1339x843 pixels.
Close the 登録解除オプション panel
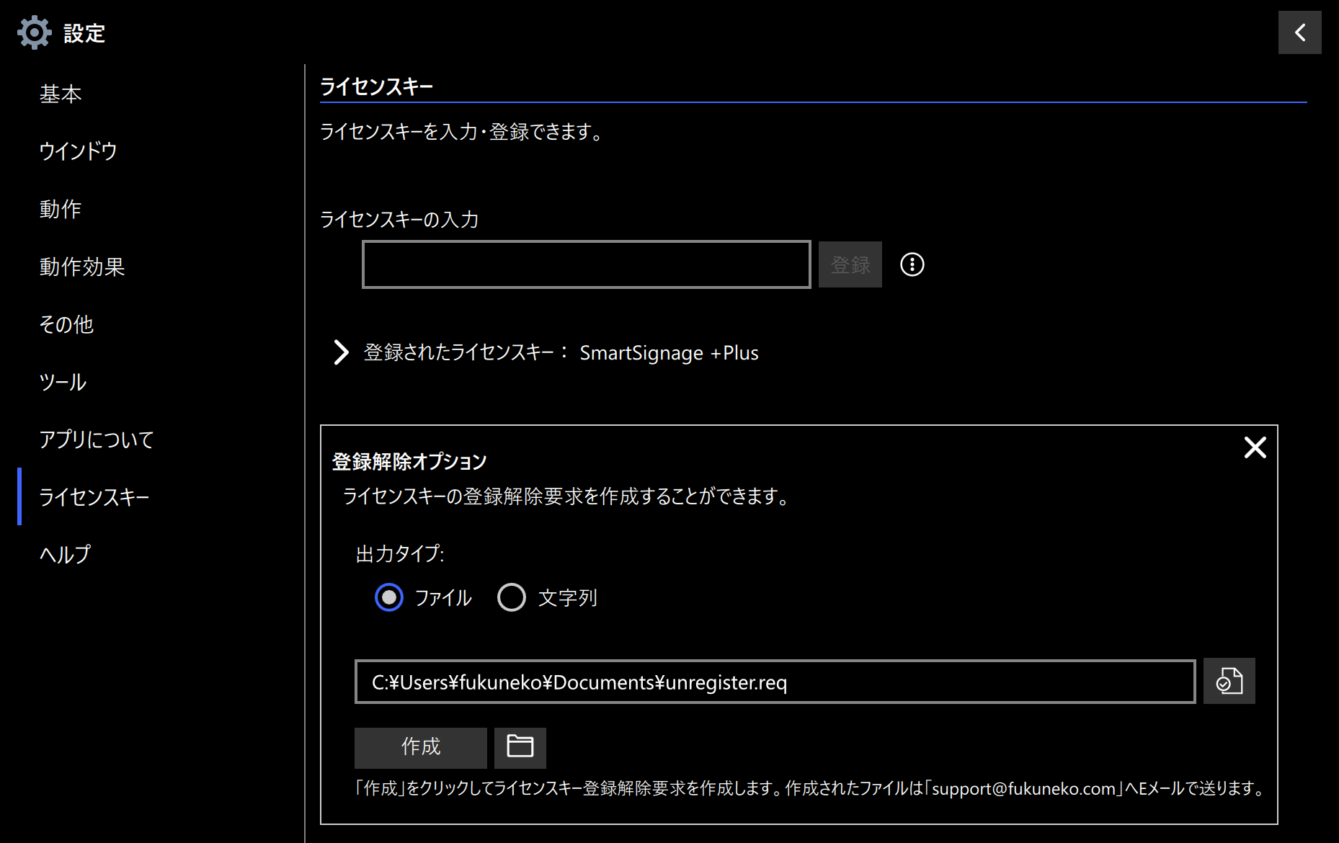pos(1255,447)
